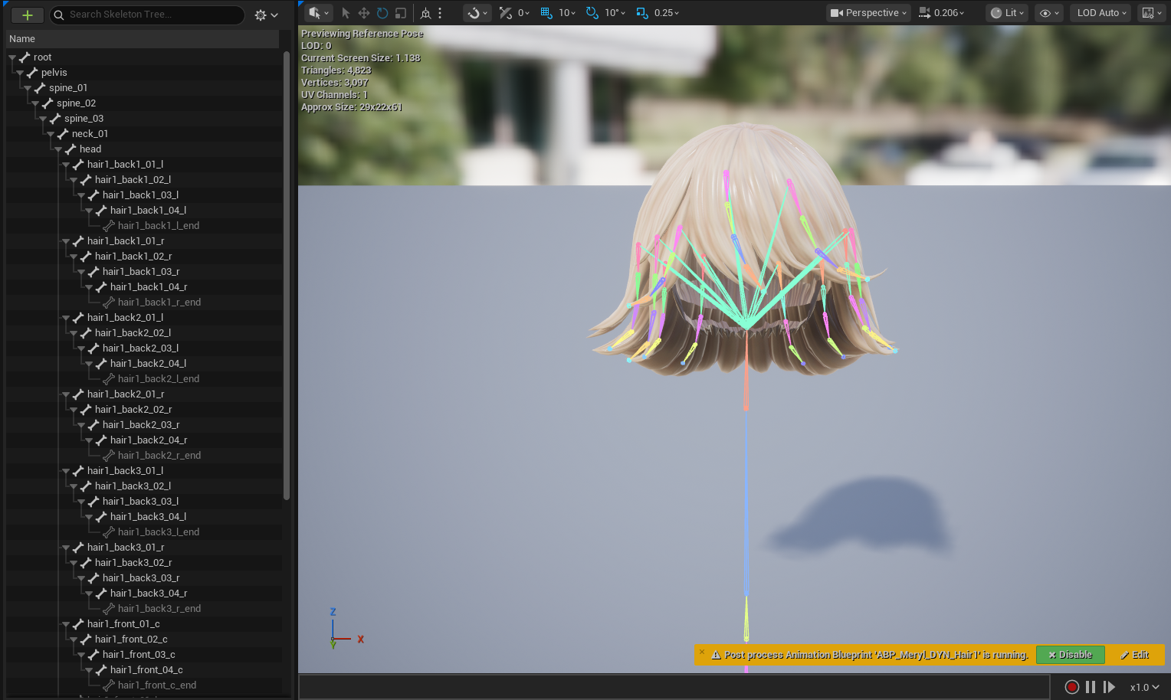
Task: Open the rotation snap 10° dropdown
Action: (x=615, y=13)
